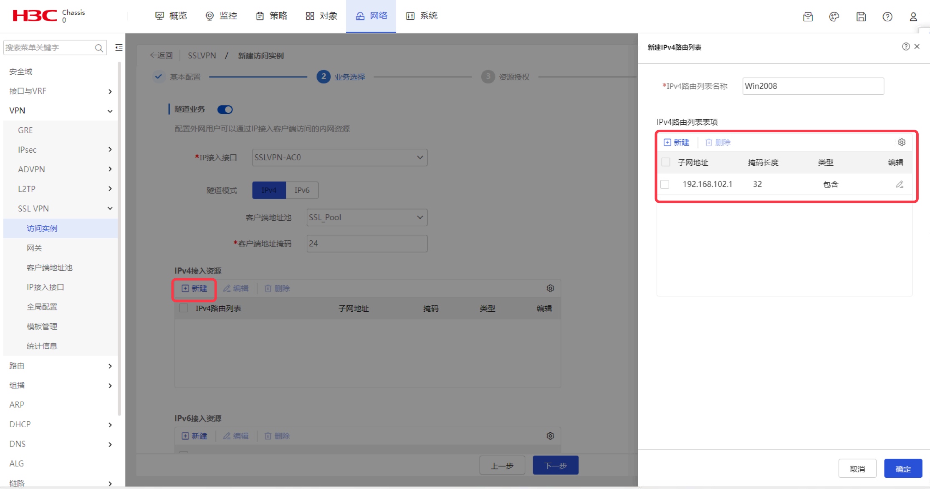930x489 pixels.
Task: Open 网关 in sidebar
Action: pos(61,248)
